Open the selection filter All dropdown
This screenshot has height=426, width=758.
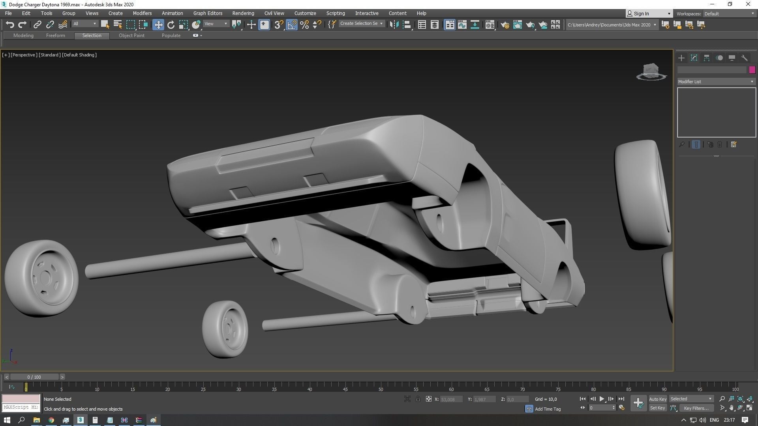coord(84,24)
